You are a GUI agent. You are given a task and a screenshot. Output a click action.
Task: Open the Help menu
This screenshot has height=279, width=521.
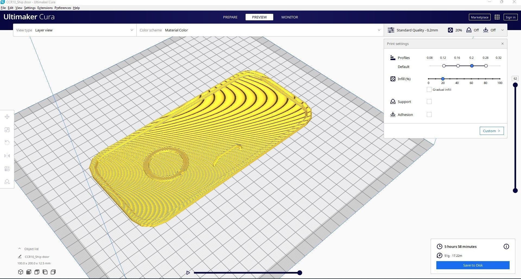pos(76,8)
